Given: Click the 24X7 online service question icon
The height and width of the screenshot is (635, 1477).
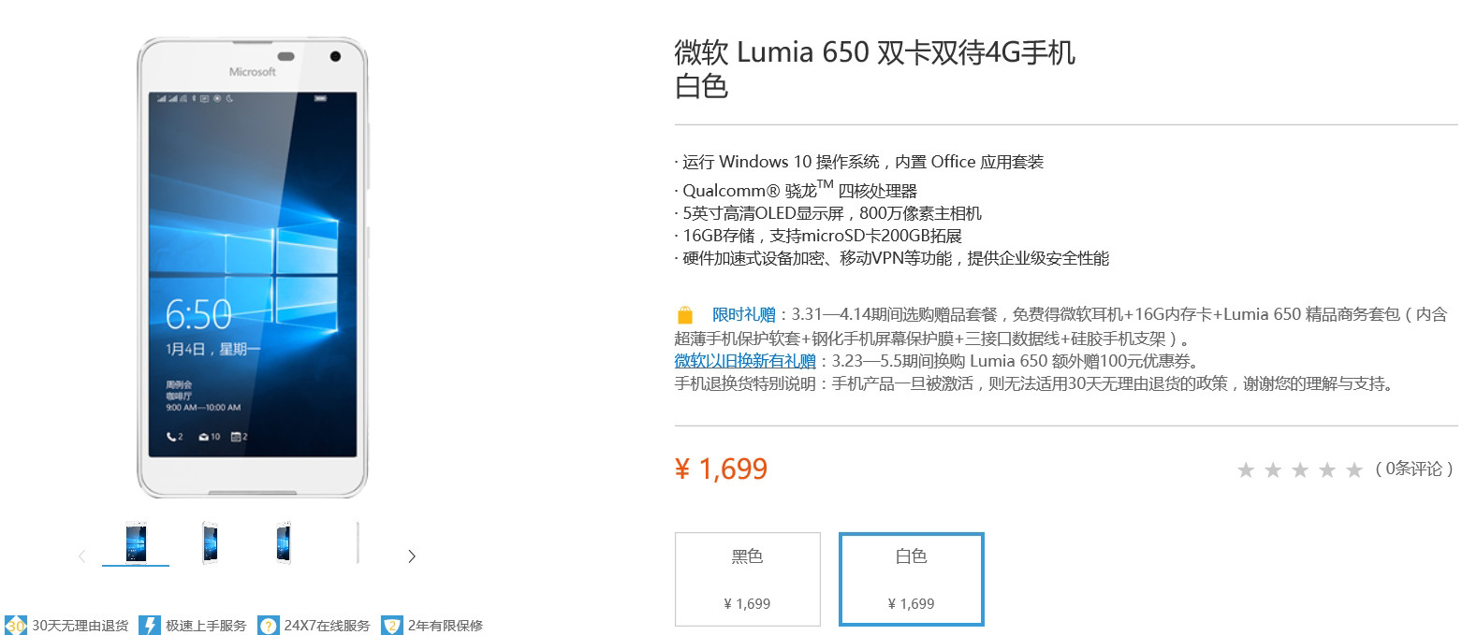Looking at the screenshot, I should tap(269, 625).
